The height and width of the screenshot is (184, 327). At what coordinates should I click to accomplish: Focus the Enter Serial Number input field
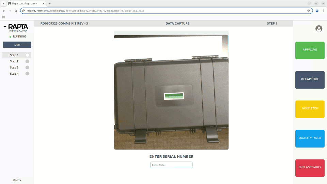tap(171, 165)
